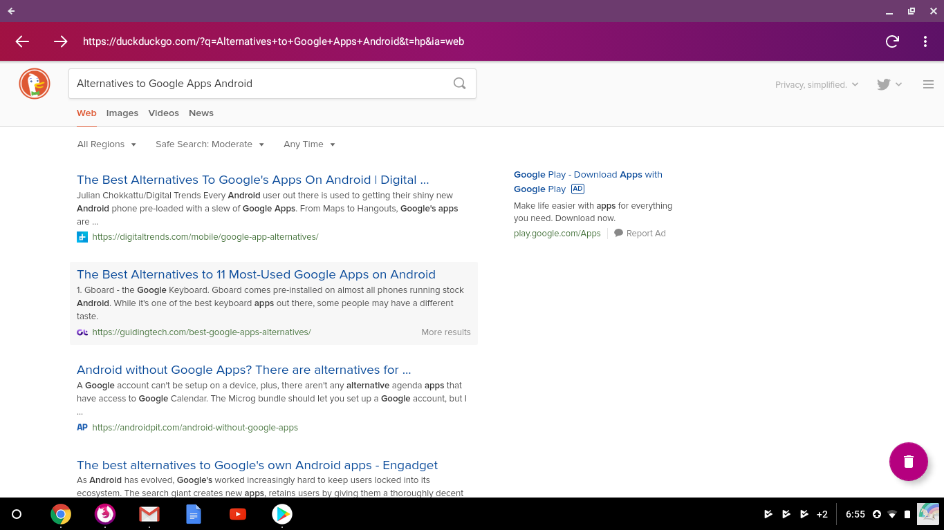Open Google Docs from the shelf

click(194, 514)
